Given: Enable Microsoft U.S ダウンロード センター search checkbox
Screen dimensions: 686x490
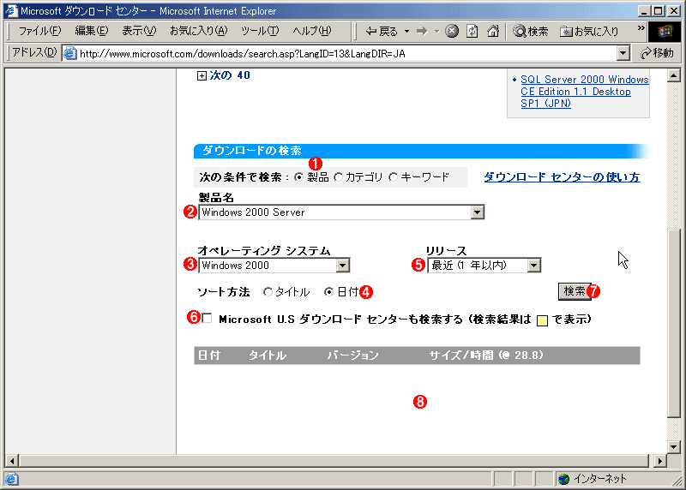Looking at the screenshot, I should tap(208, 318).
